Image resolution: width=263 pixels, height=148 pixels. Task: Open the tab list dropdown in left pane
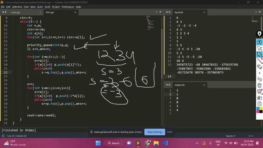(160, 12)
